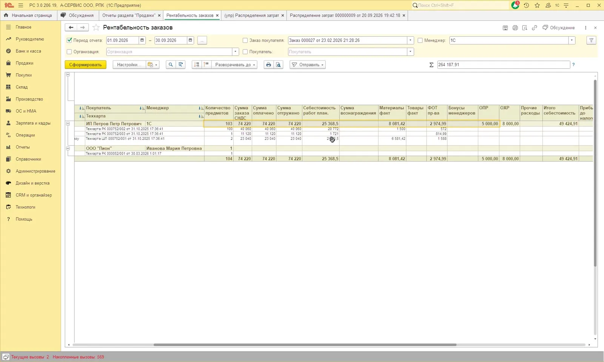Open the Склад section in sidebar
This screenshot has width=604, height=362.
click(22, 87)
